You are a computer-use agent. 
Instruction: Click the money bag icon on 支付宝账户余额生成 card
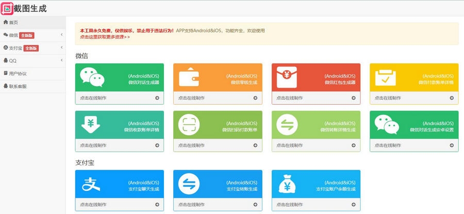[x=287, y=184]
